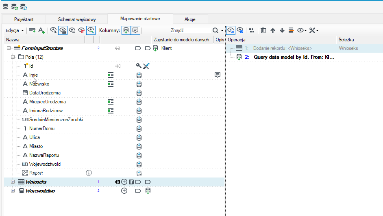The width and height of the screenshot is (383, 216).
Task: Click the plus circle icon in Wojewodztwo row
Action: 124,191
